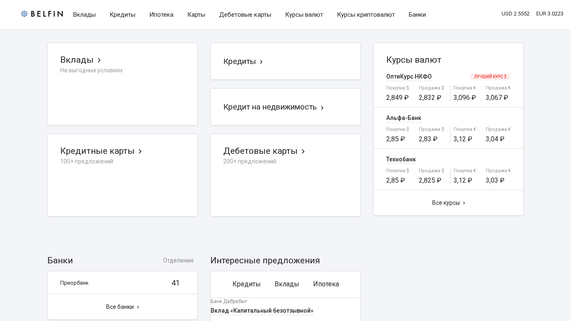
Task: Open the Приорбанк bank entry
Action: [74, 283]
